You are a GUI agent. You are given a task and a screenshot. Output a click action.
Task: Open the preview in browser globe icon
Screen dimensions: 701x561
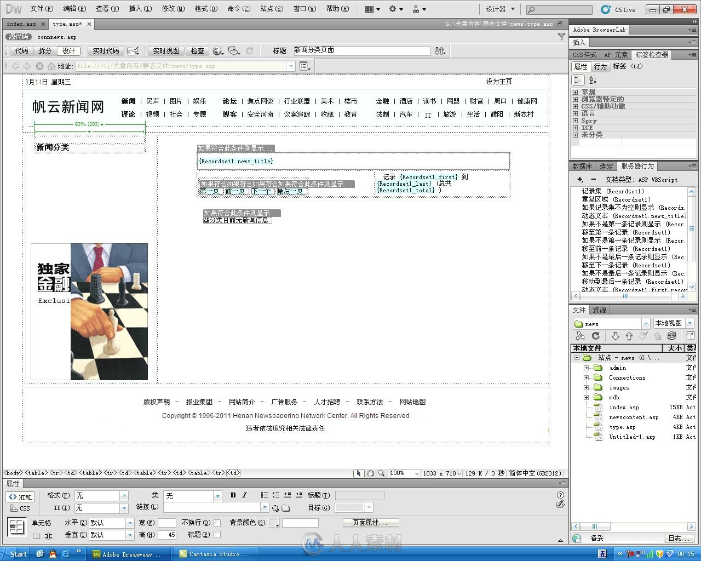click(x=218, y=51)
